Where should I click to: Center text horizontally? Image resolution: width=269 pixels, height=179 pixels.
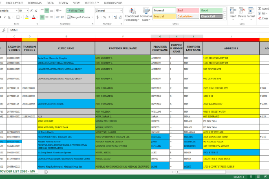point(46,17)
